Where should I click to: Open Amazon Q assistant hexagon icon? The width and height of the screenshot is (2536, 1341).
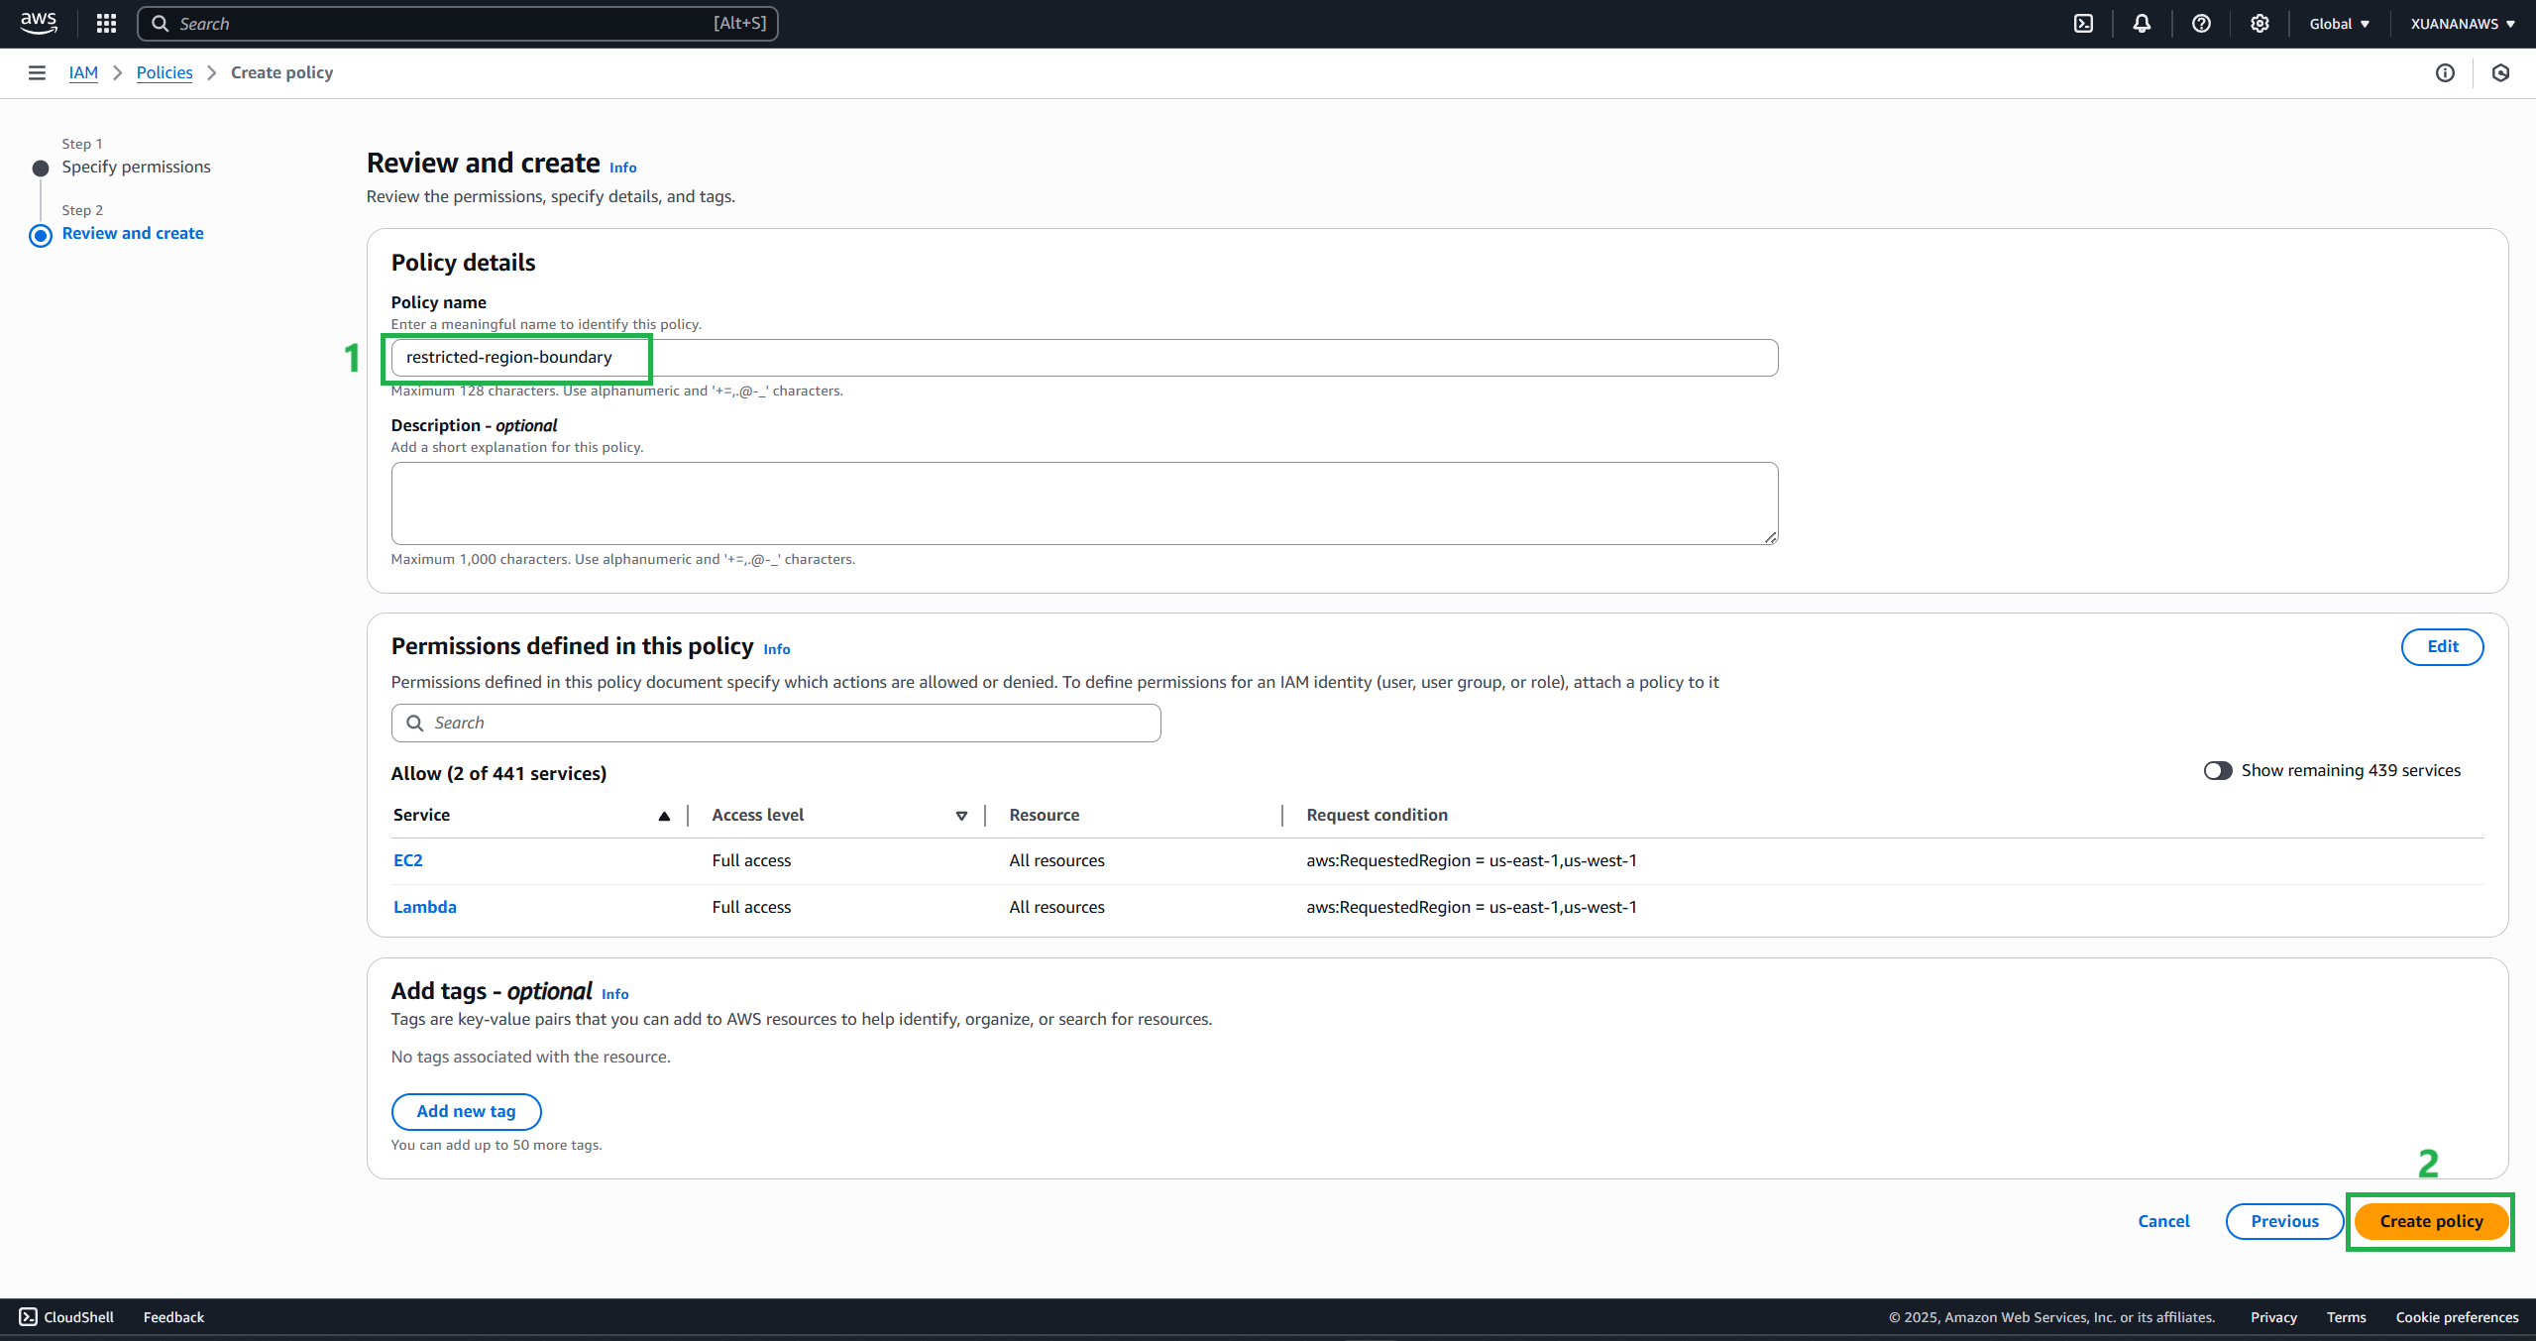click(x=2502, y=72)
